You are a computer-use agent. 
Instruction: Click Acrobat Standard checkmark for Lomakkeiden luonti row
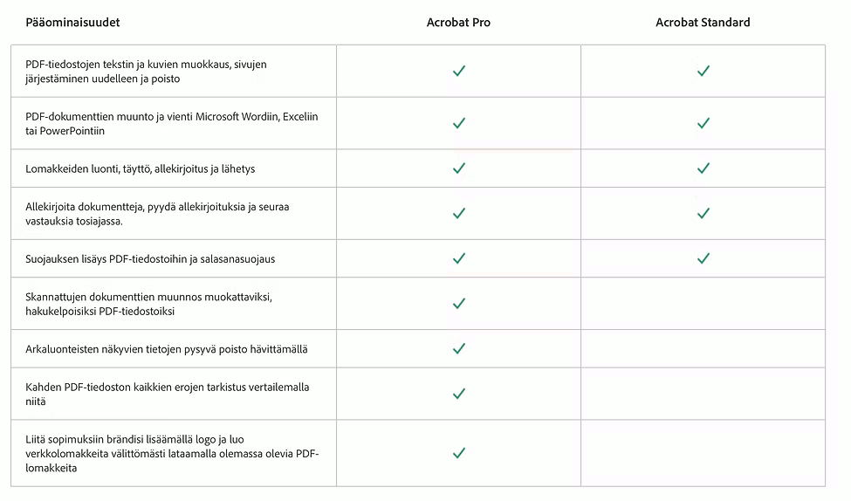click(x=703, y=168)
